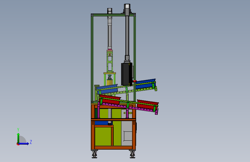The image size is (250, 162).
Task: Select the black box housing on the model
Action: tap(127, 74)
